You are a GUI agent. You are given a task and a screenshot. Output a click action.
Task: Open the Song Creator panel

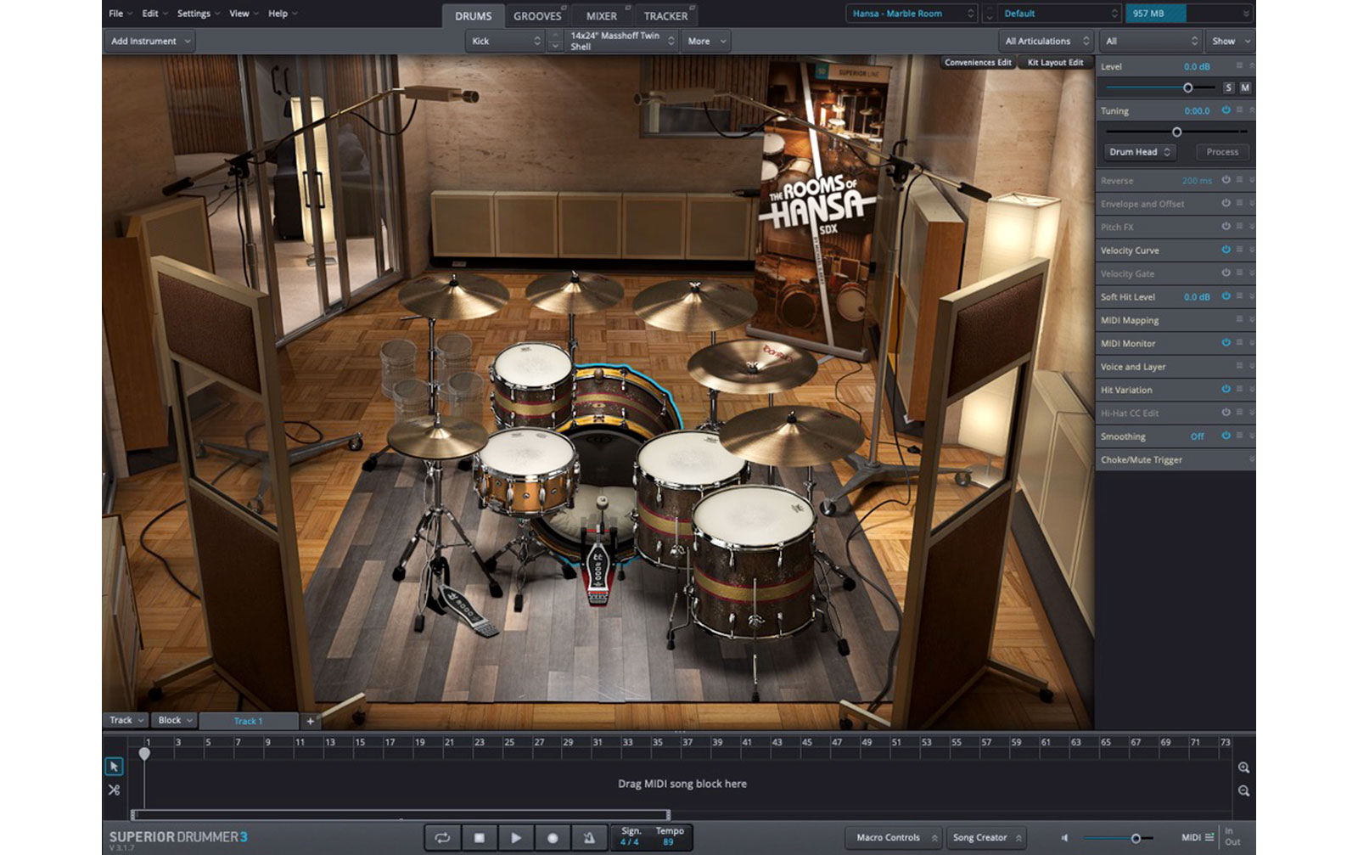(986, 837)
